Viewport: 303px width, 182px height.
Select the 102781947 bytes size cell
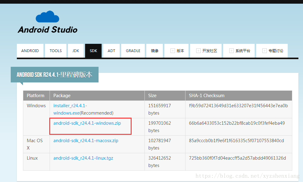click(x=165, y=144)
